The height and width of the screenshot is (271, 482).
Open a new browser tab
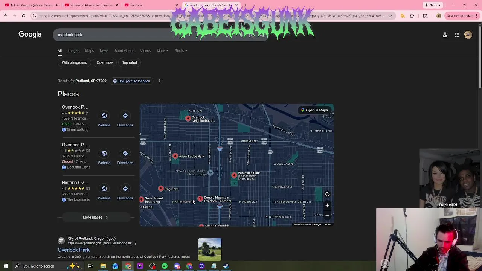point(245,5)
